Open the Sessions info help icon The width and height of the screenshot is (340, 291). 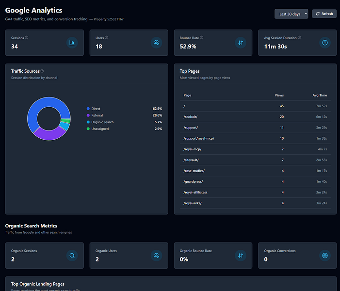pos(27,37)
